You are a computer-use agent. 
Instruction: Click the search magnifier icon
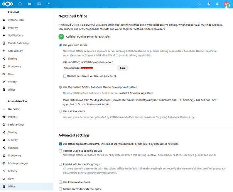pyautogui.click(x=199, y=4)
